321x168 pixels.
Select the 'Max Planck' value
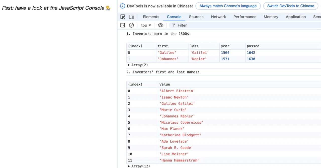tap(172, 129)
